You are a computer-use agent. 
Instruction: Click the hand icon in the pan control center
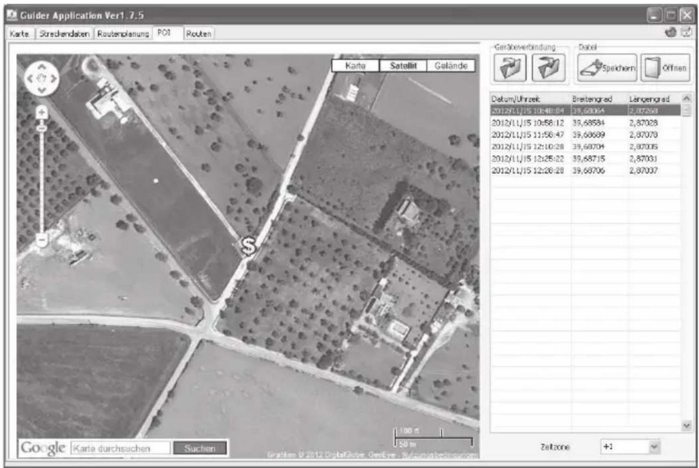click(42, 78)
